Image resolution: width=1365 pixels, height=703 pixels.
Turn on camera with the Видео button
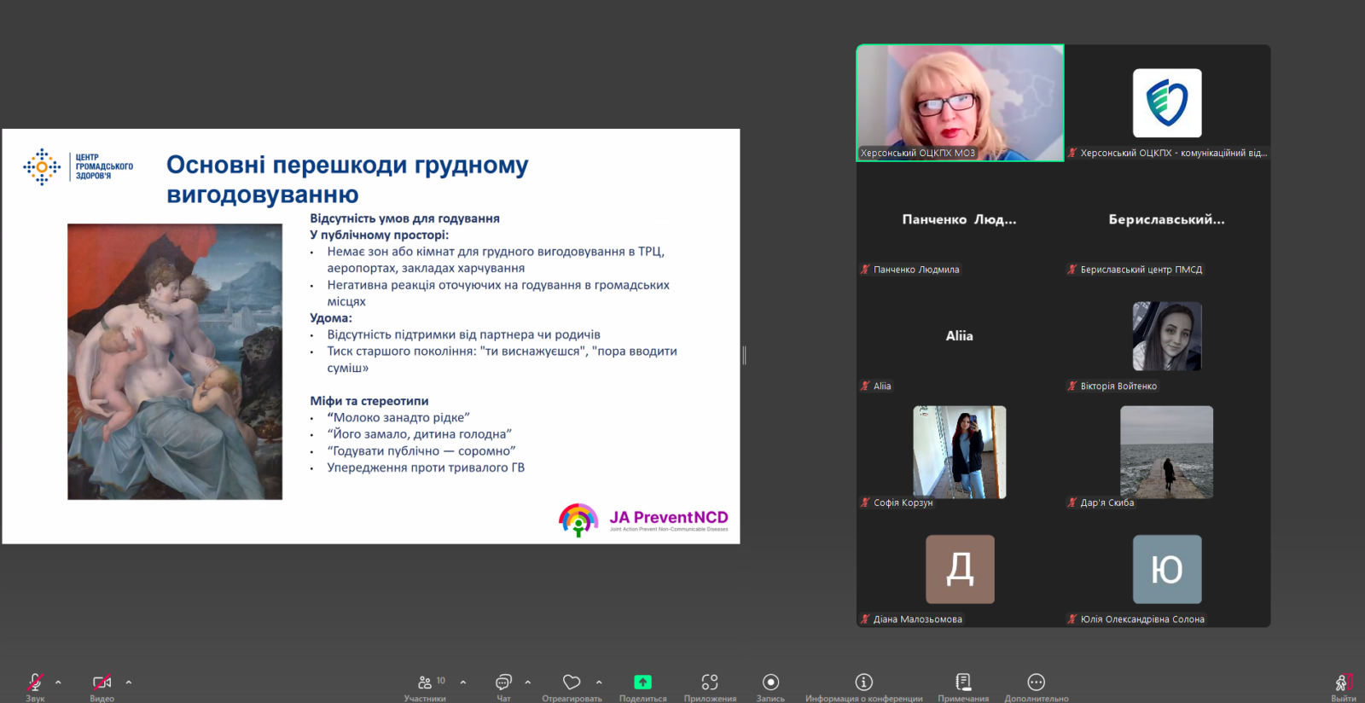click(102, 683)
